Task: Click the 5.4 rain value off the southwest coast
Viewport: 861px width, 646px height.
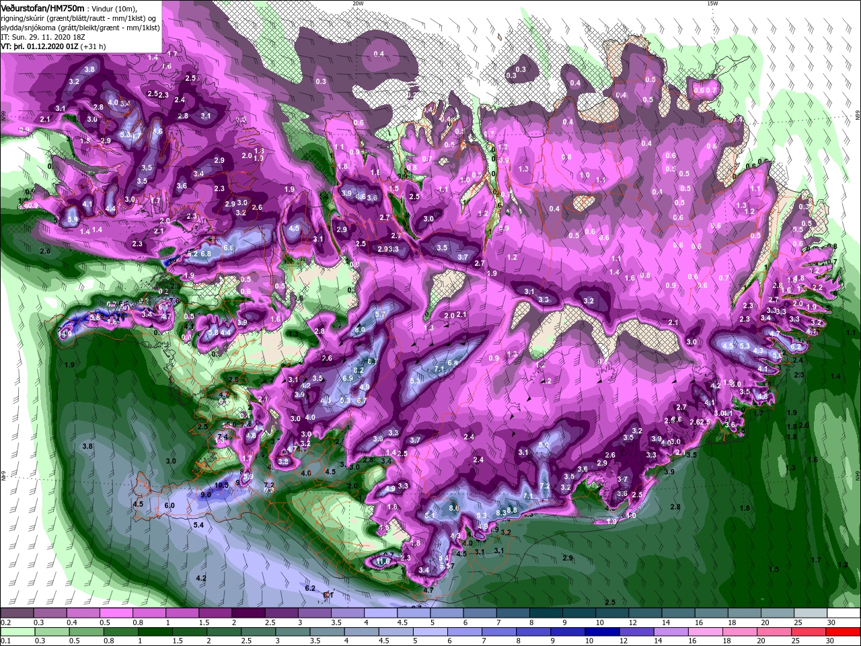Action: pyautogui.click(x=198, y=524)
